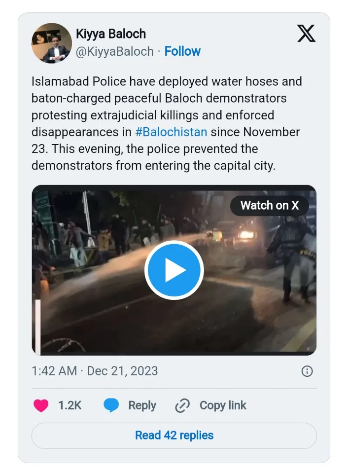Click the Copy link label
This screenshot has height=475, width=348.
point(223,405)
